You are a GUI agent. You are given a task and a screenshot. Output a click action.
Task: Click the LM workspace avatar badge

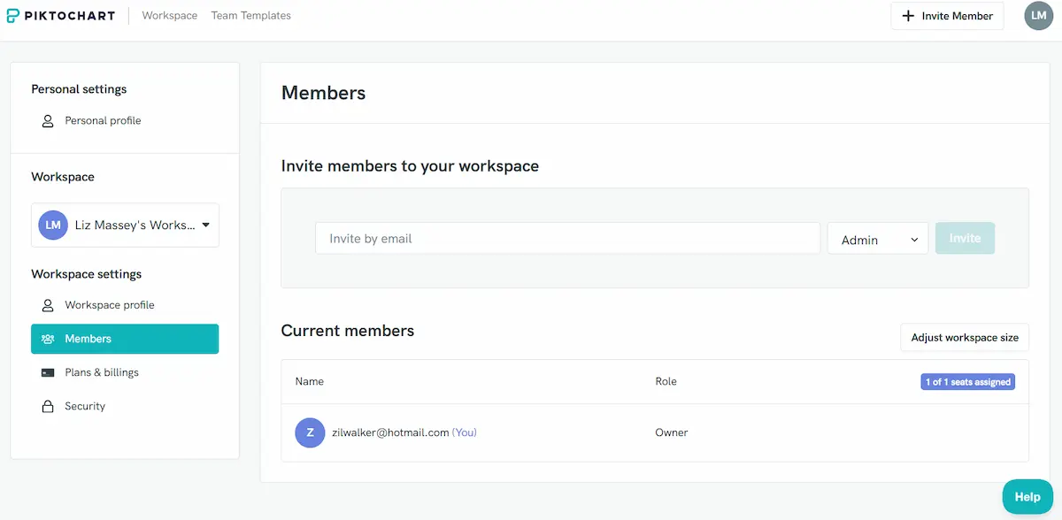pos(53,225)
